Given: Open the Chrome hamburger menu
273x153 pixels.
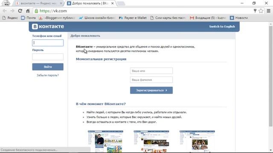Looking at the screenshot, I should (x=268, y=11).
